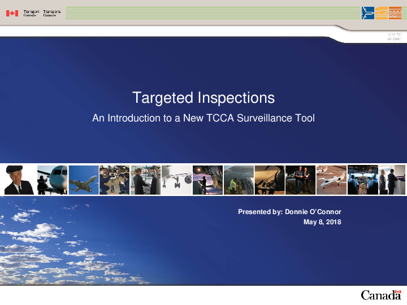
Task: Select the worker in high-visibility vest photo
Action: point(238,180)
